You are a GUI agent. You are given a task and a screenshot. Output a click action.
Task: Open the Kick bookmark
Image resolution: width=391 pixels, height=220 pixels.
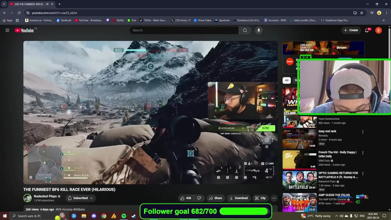[x=132, y=20]
